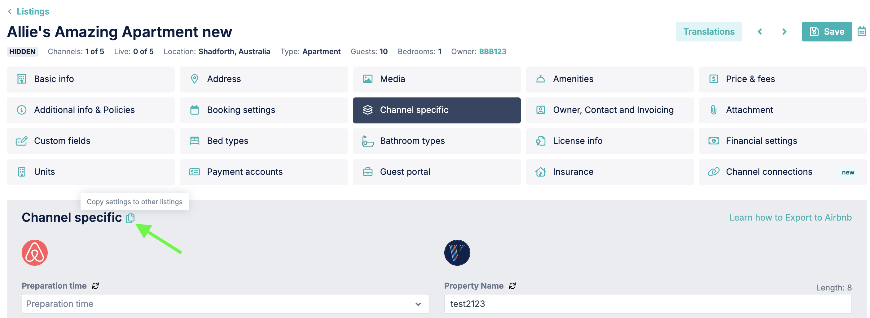Screen dimensions: 870x318
Task: Open the Bathroom types section
Action: [437, 141]
